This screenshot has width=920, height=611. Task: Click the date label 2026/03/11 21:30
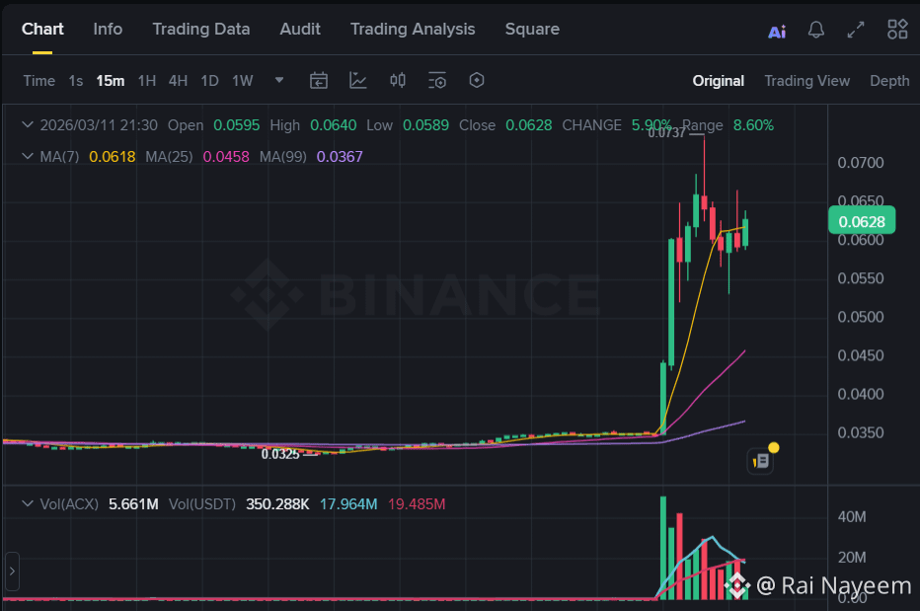point(99,125)
